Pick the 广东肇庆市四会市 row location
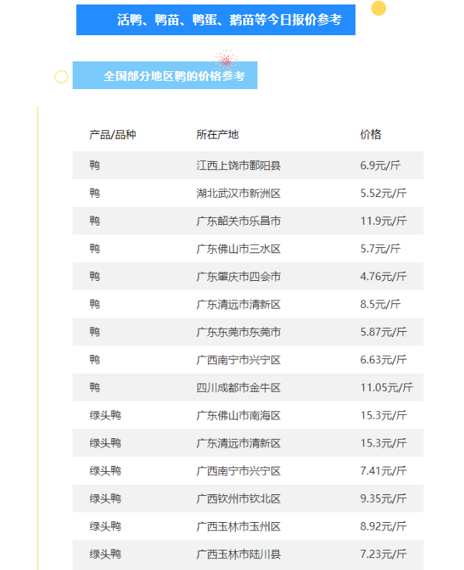The image size is (464, 570). click(x=238, y=276)
